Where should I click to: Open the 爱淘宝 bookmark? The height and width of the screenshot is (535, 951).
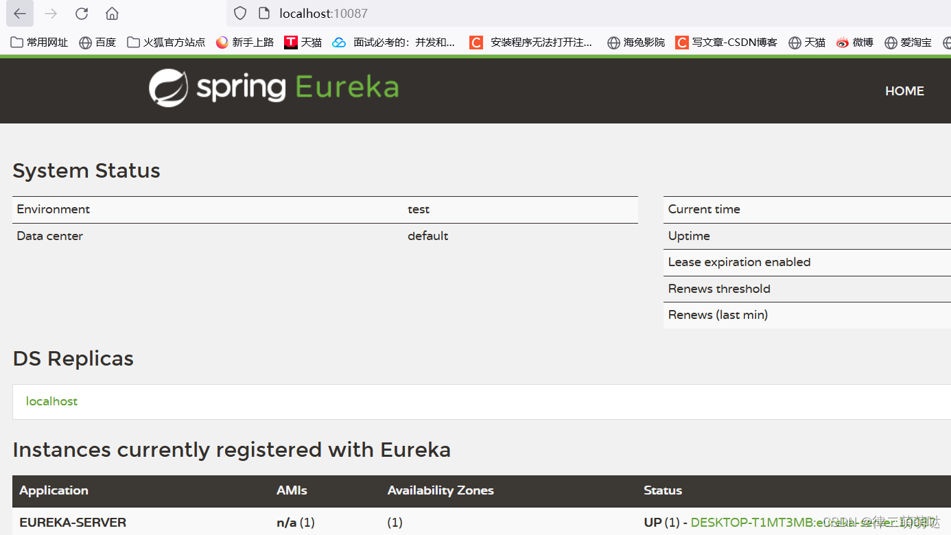tap(907, 42)
